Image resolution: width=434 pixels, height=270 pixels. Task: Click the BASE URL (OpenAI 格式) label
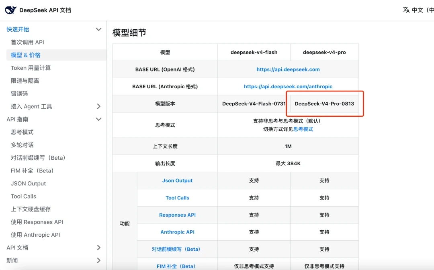[x=165, y=69]
